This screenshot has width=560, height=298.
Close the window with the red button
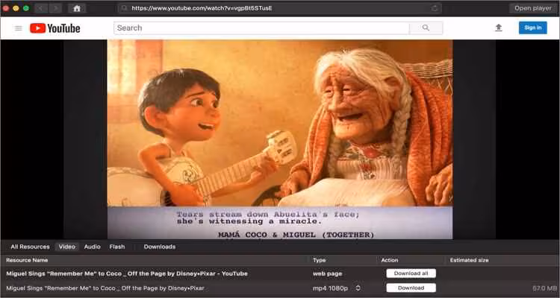click(6, 8)
